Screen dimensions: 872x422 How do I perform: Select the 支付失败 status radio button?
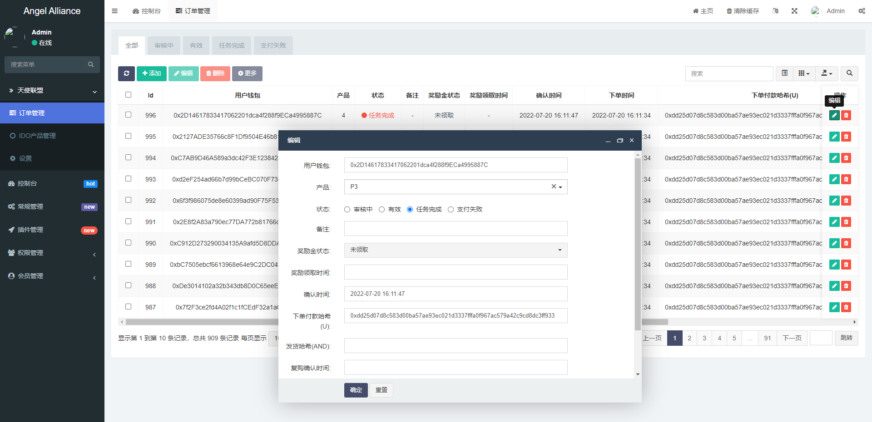(x=451, y=210)
